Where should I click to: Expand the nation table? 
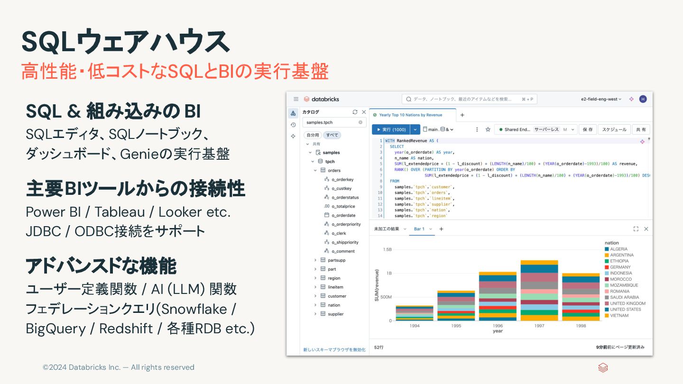[315, 305]
